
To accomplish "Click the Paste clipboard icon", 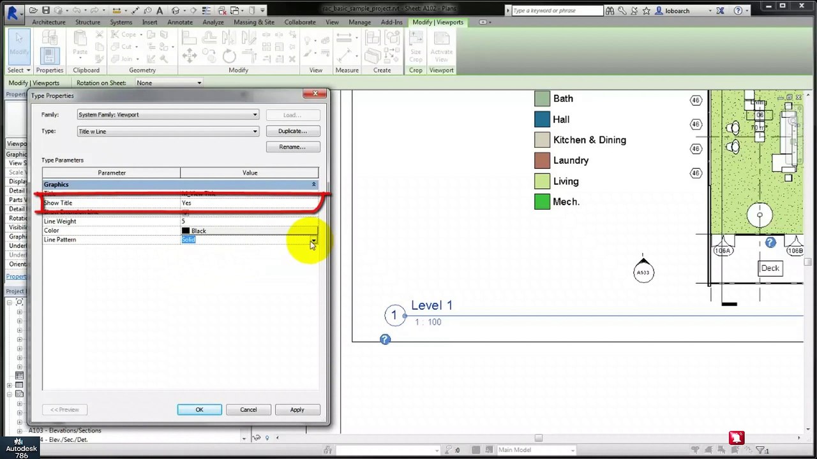I will [x=80, y=43].
